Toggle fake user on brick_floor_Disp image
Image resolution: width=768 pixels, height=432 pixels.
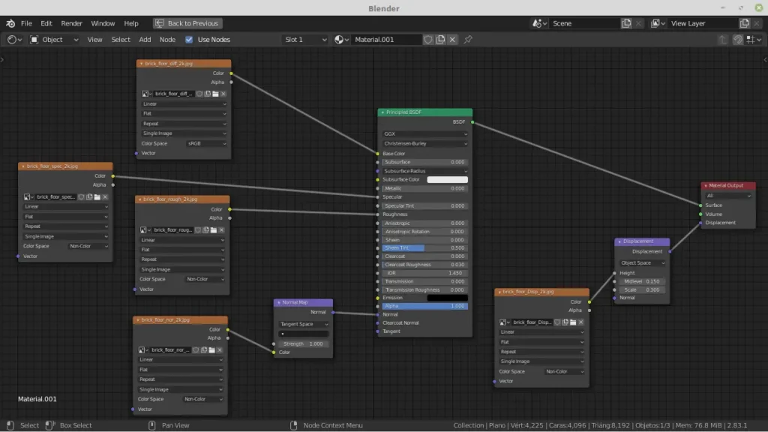pyautogui.click(x=557, y=322)
